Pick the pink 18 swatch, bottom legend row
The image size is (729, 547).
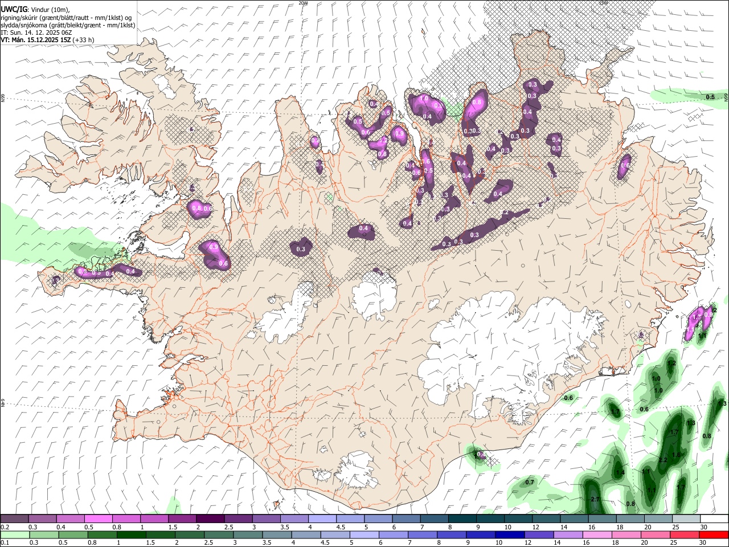pos(626,534)
